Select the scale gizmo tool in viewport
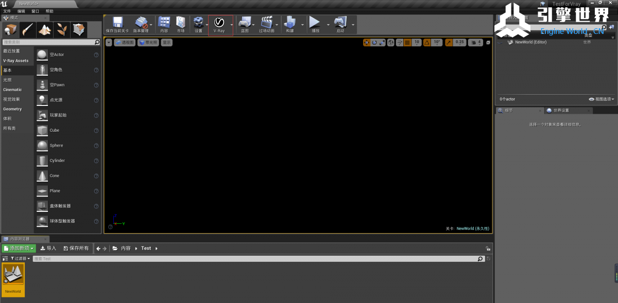Viewport: 618px width, 303px height. (x=382, y=42)
